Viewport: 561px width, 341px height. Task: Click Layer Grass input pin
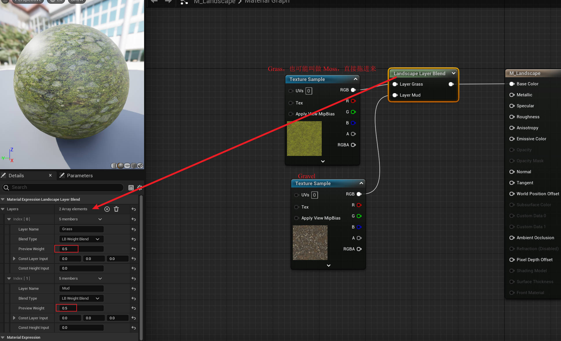[x=395, y=84]
